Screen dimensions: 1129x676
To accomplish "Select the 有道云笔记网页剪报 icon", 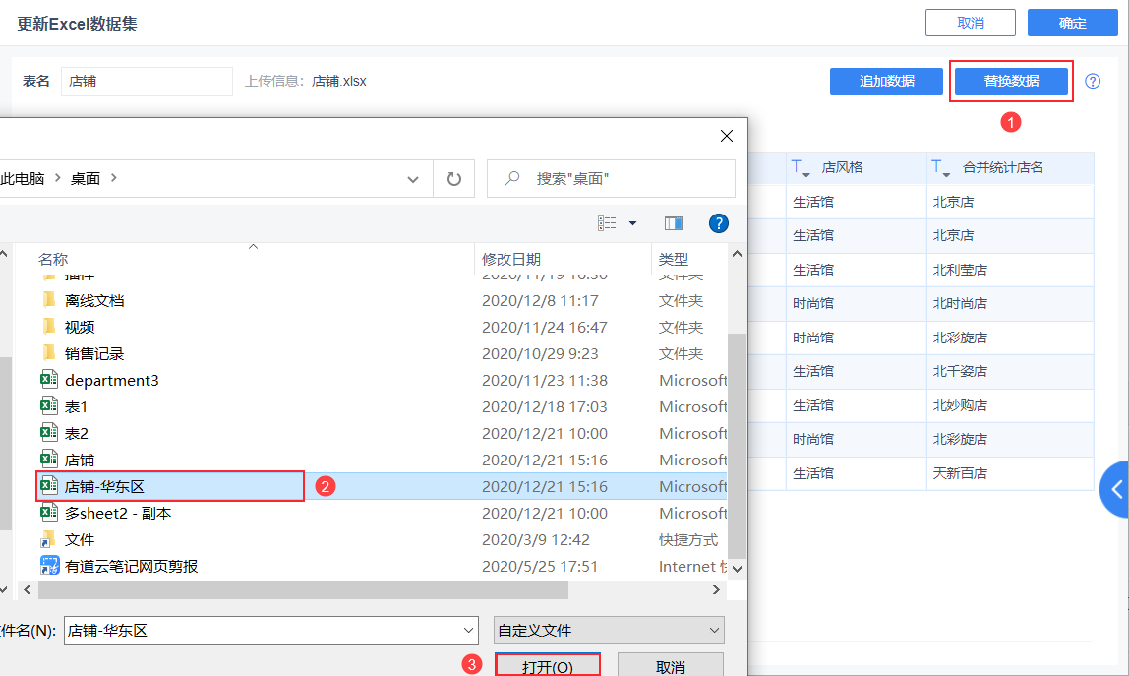I will tap(49, 566).
